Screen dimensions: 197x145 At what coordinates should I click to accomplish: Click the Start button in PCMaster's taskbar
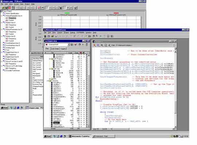tap(4, 108)
